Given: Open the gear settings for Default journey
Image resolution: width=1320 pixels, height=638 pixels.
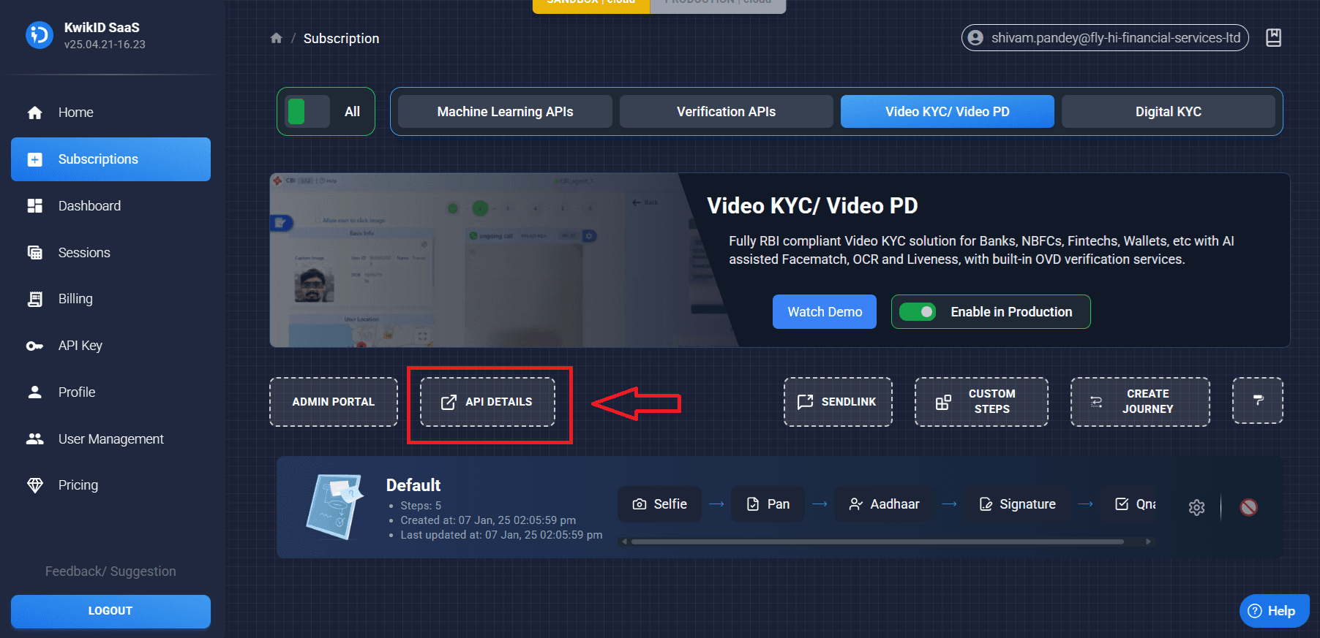Looking at the screenshot, I should (x=1196, y=507).
